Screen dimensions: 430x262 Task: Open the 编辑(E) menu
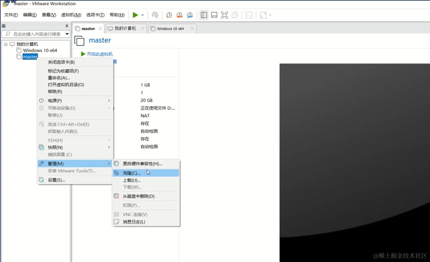pos(30,15)
